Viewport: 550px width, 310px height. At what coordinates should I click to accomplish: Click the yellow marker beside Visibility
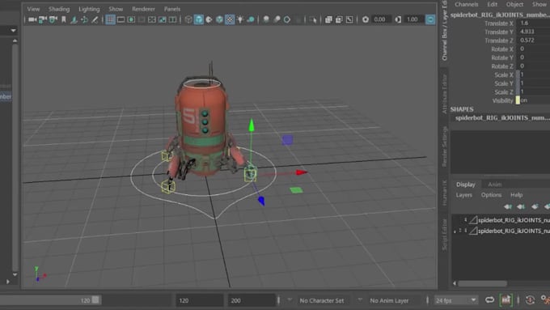pyautogui.click(x=518, y=100)
